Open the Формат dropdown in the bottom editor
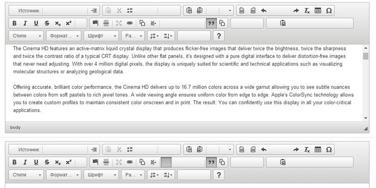This screenshot has height=188, width=376. click(64, 175)
